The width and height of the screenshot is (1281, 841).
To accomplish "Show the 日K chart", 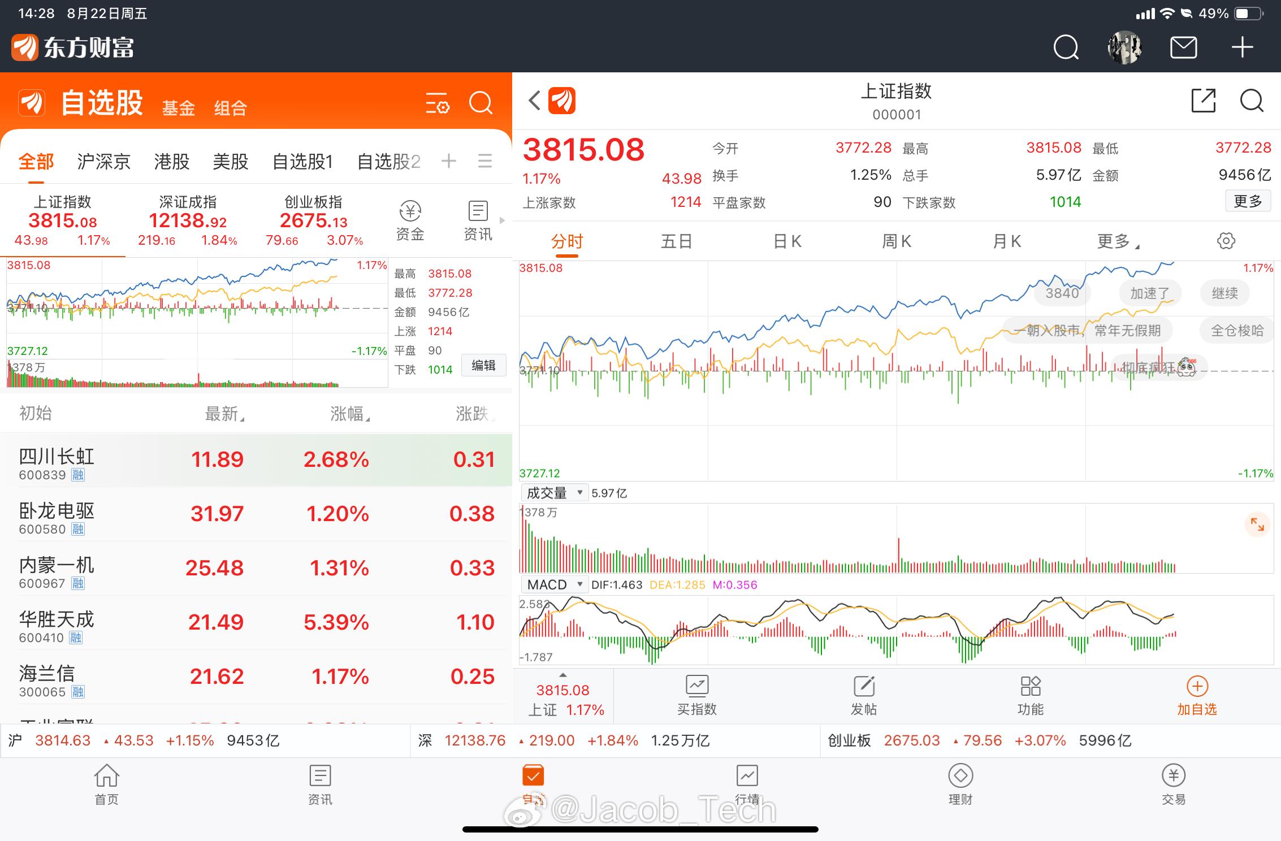I will [x=787, y=242].
